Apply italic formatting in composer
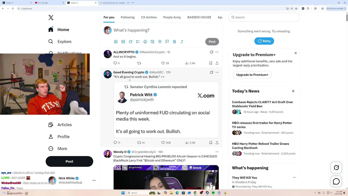 [182, 42]
